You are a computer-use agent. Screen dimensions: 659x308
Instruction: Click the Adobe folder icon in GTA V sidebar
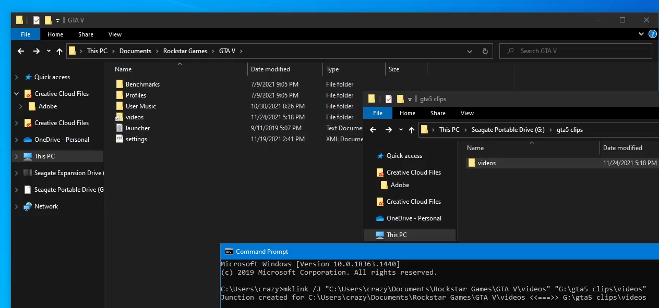(32, 106)
